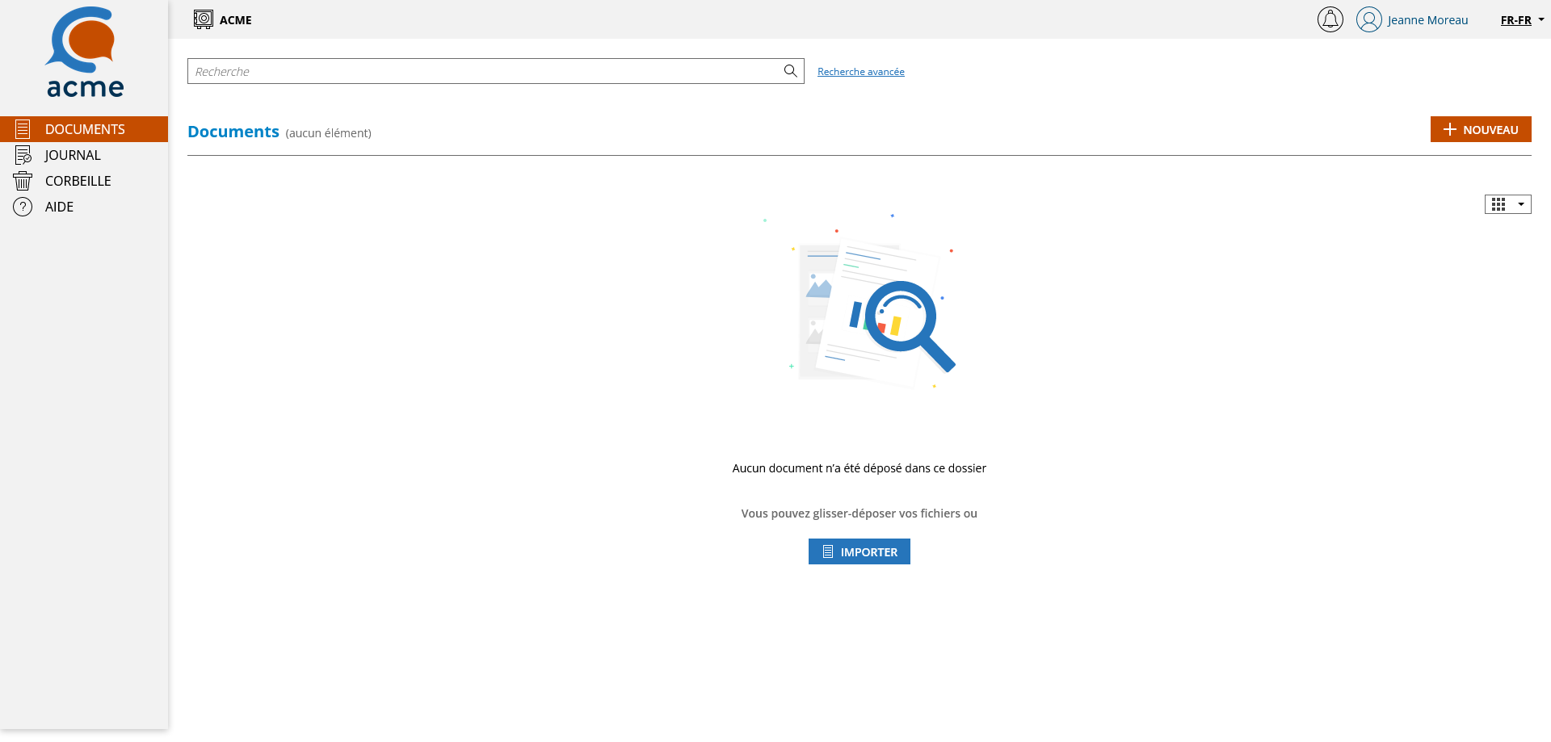The height and width of the screenshot is (742, 1551).
Task: Open Recherche avancée link
Action: pyautogui.click(x=860, y=72)
